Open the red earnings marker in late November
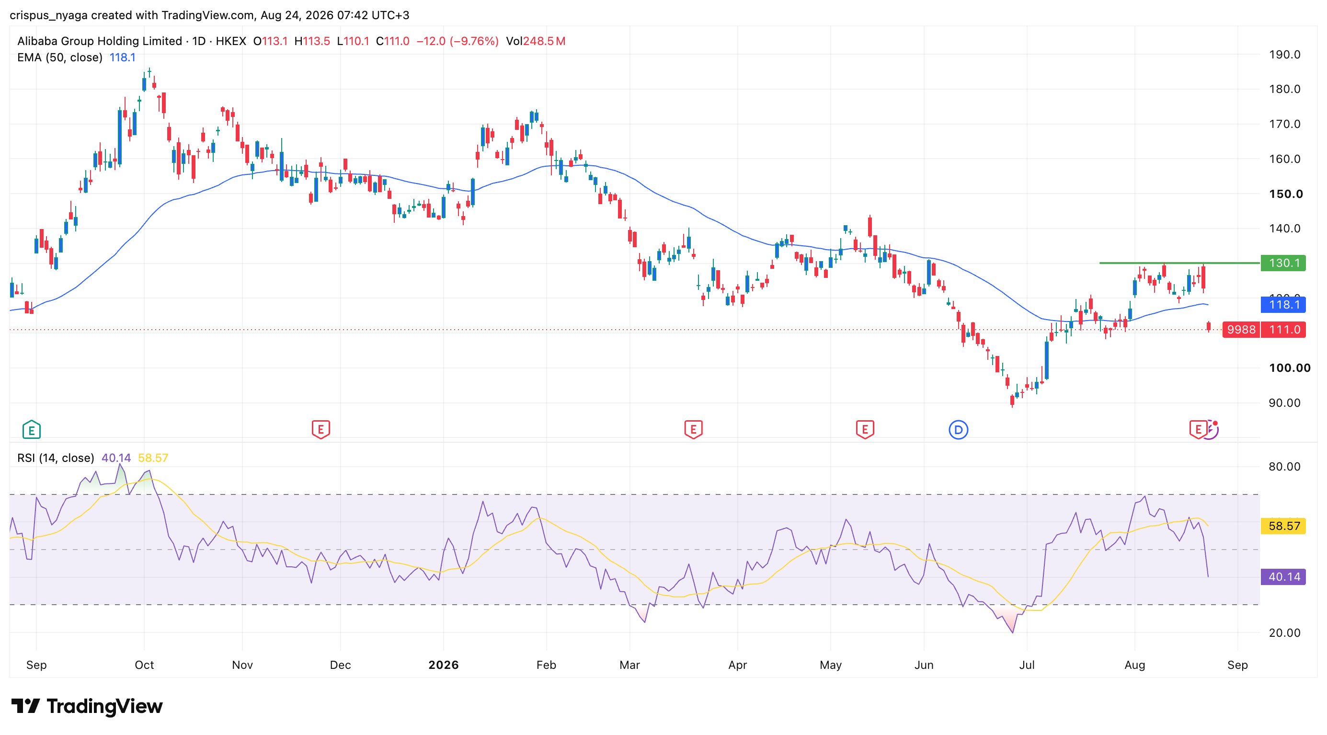The image size is (1327, 735). [321, 430]
